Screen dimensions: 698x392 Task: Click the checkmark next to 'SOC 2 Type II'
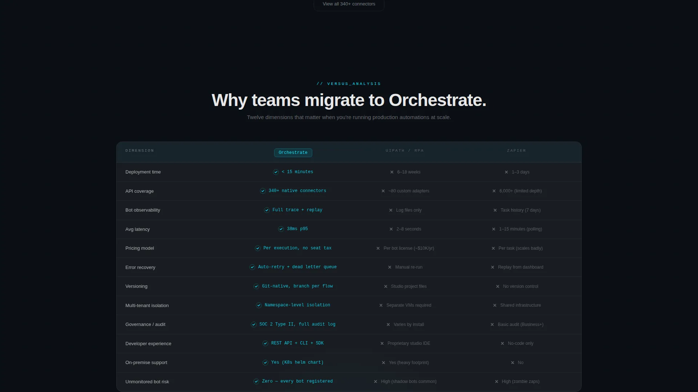pyautogui.click(x=254, y=324)
